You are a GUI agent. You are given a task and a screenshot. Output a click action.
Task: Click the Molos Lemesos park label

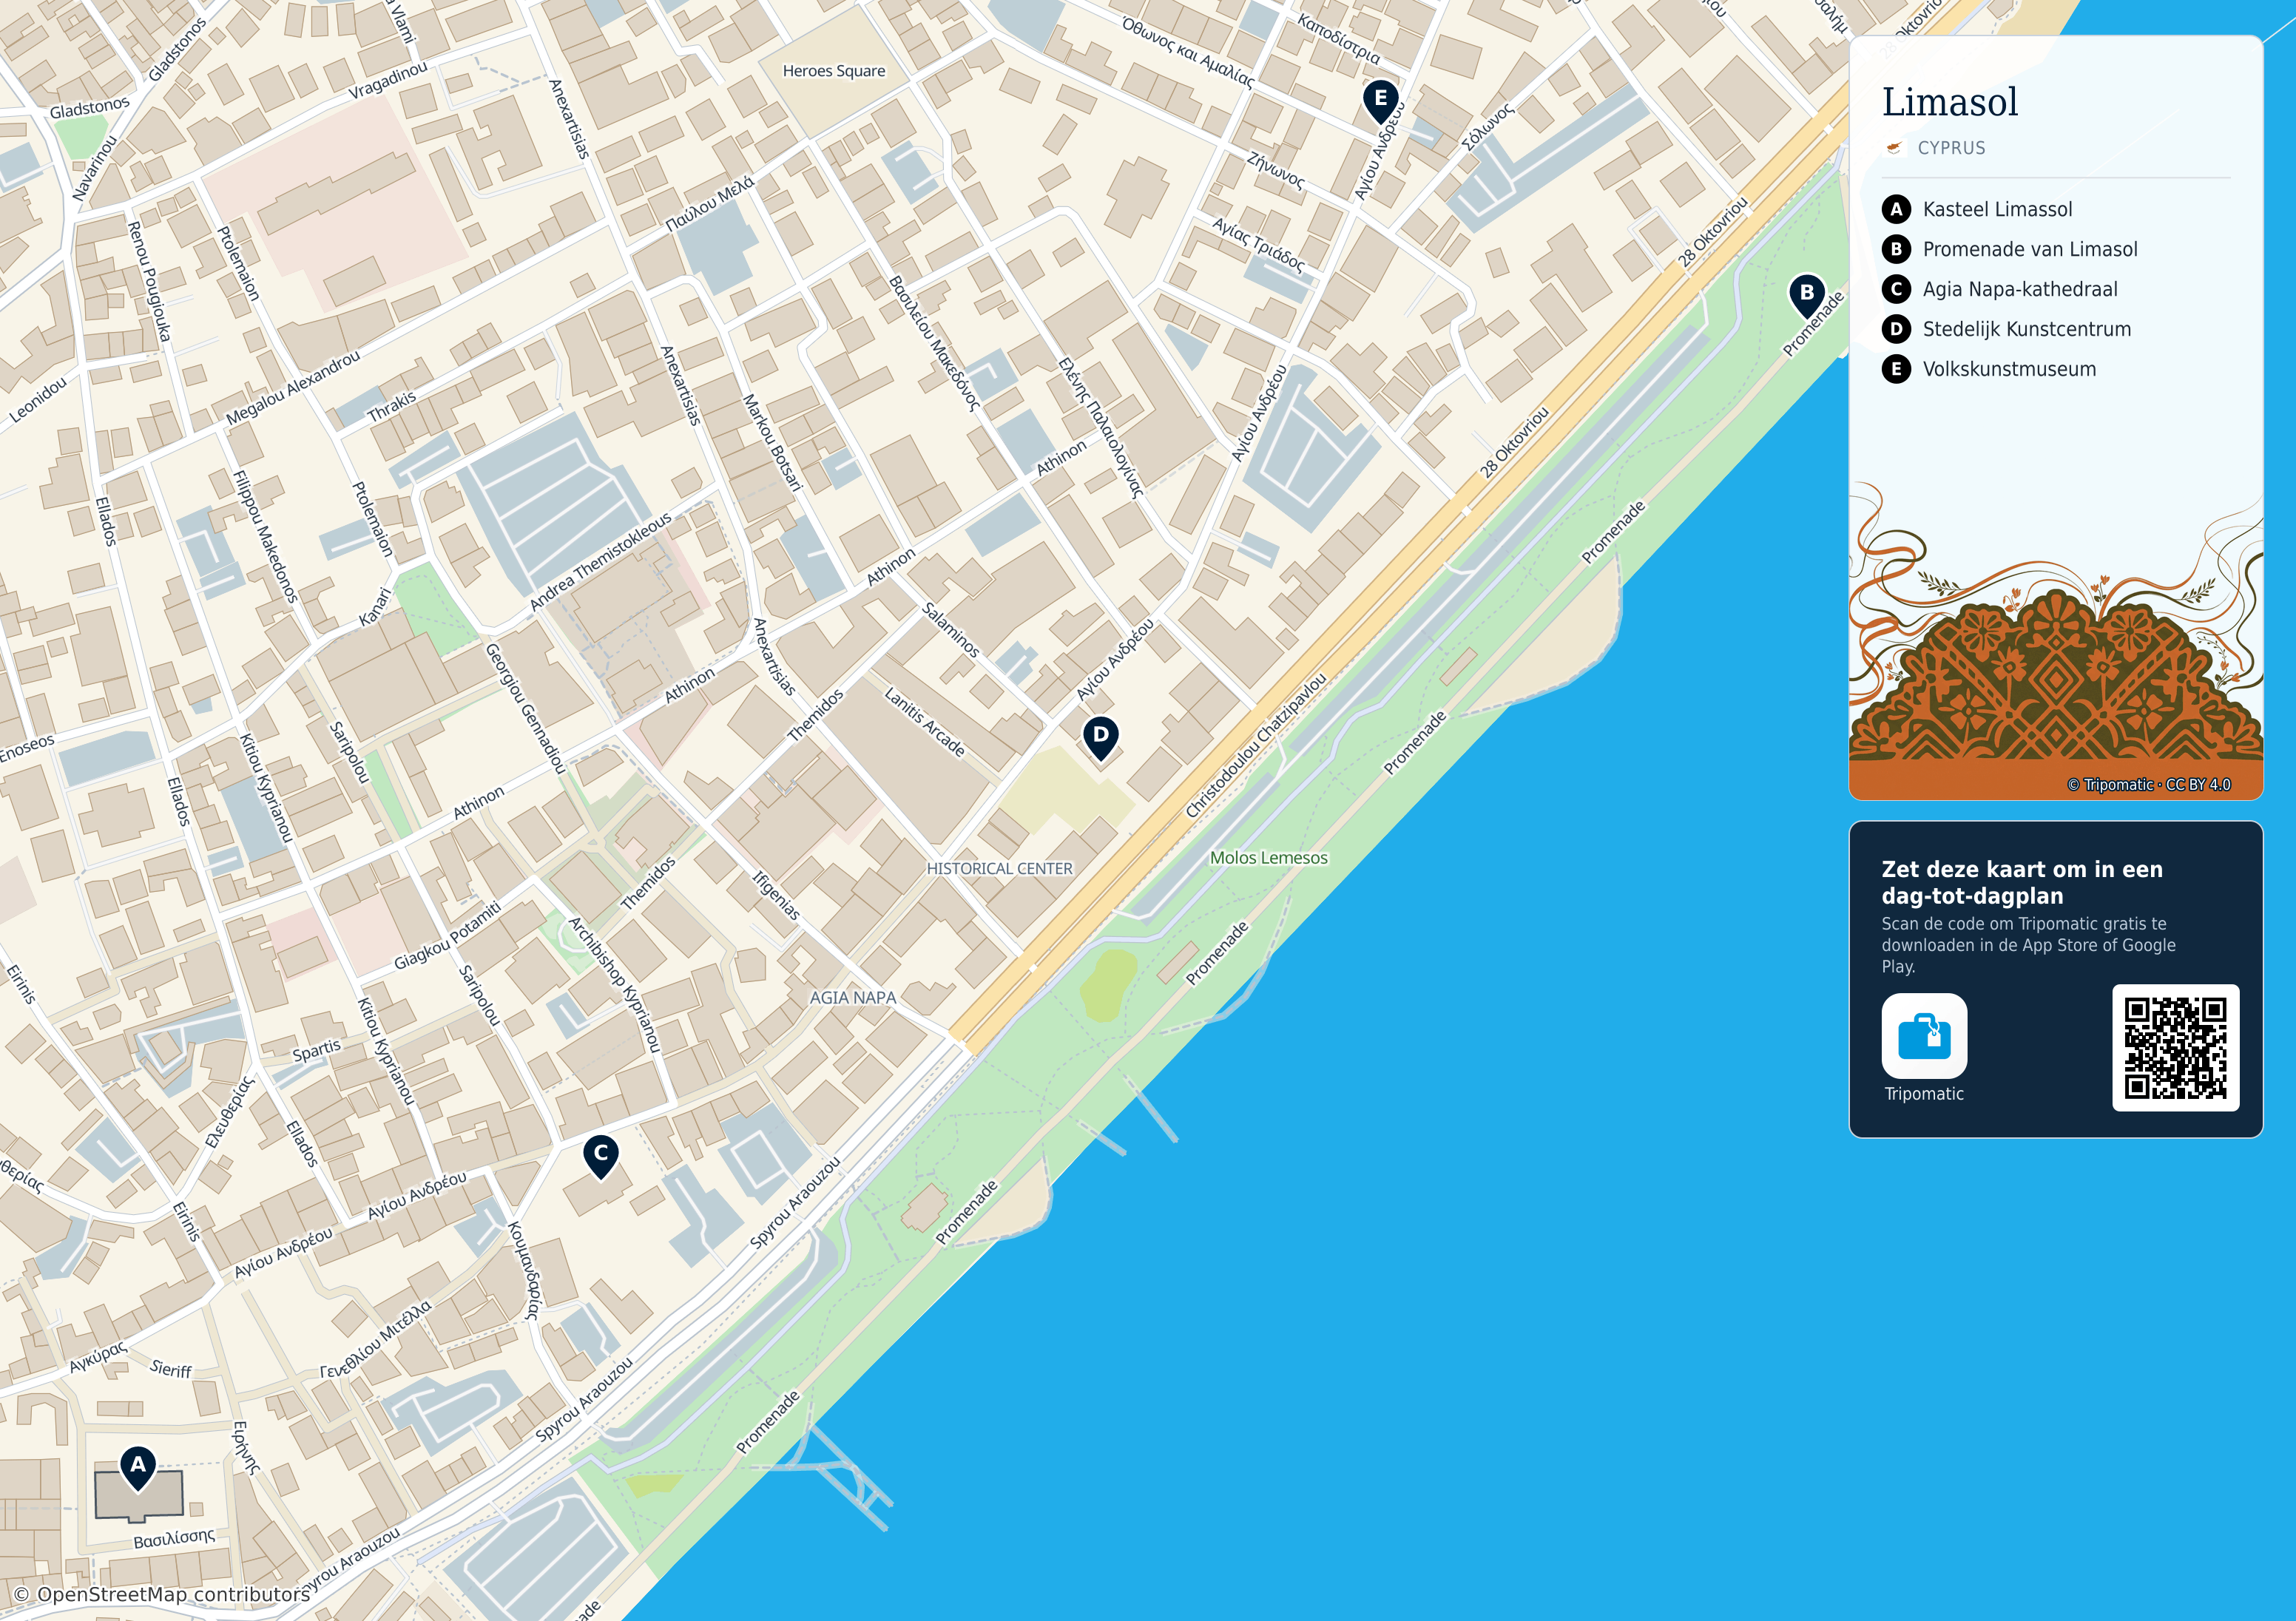pyautogui.click(x=1269, y=858)
